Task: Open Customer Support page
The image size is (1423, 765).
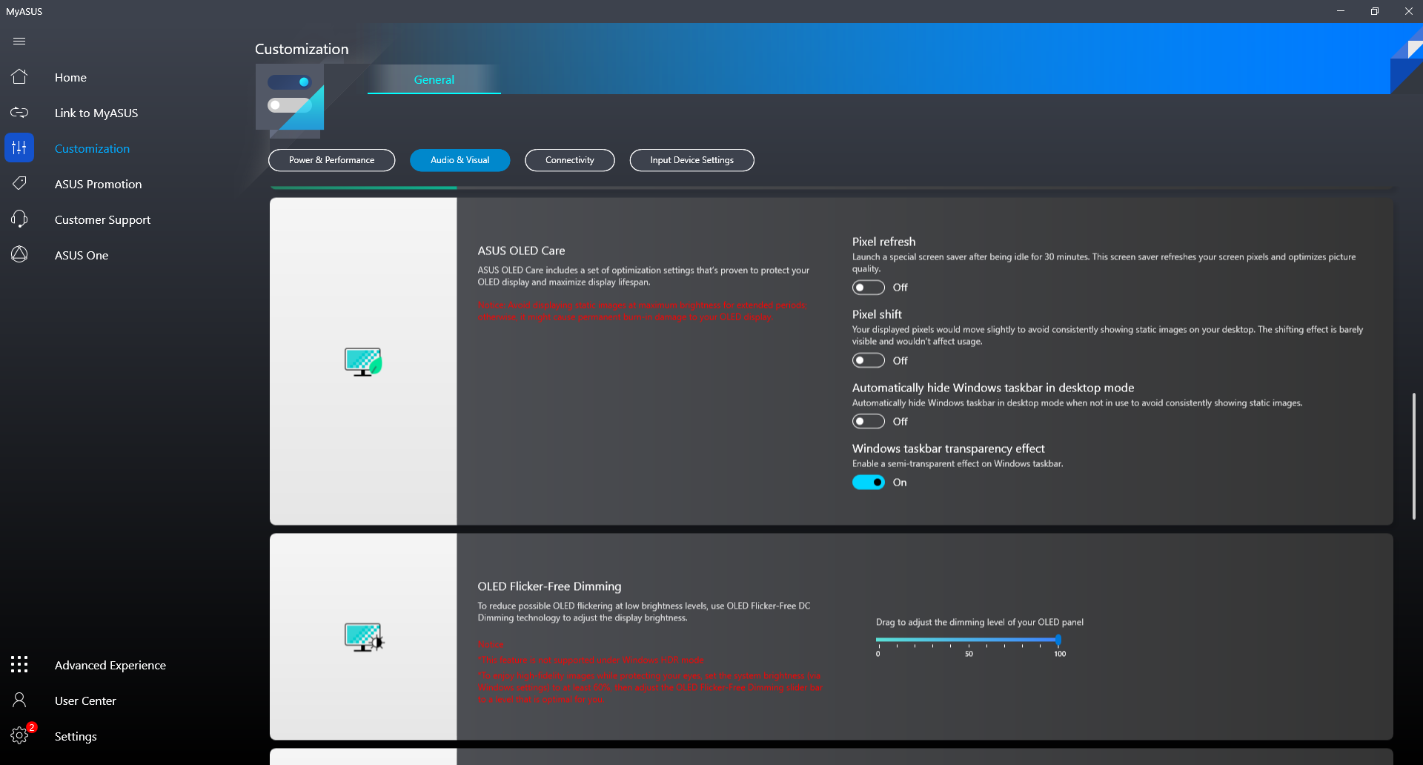Action: 102,219
